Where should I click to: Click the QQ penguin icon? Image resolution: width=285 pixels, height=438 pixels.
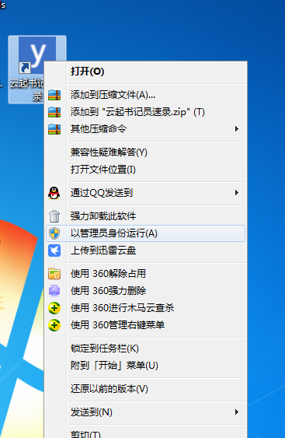(x=54, y=193)
